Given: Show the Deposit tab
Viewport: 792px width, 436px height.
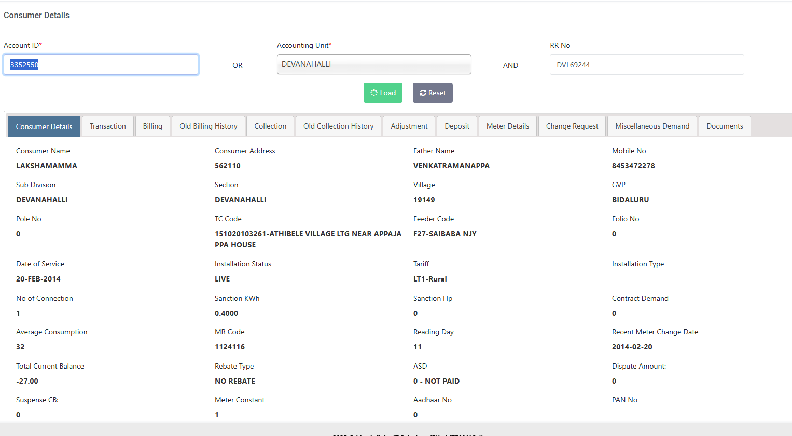Looking at the screenshot, I should pos(457,126).
